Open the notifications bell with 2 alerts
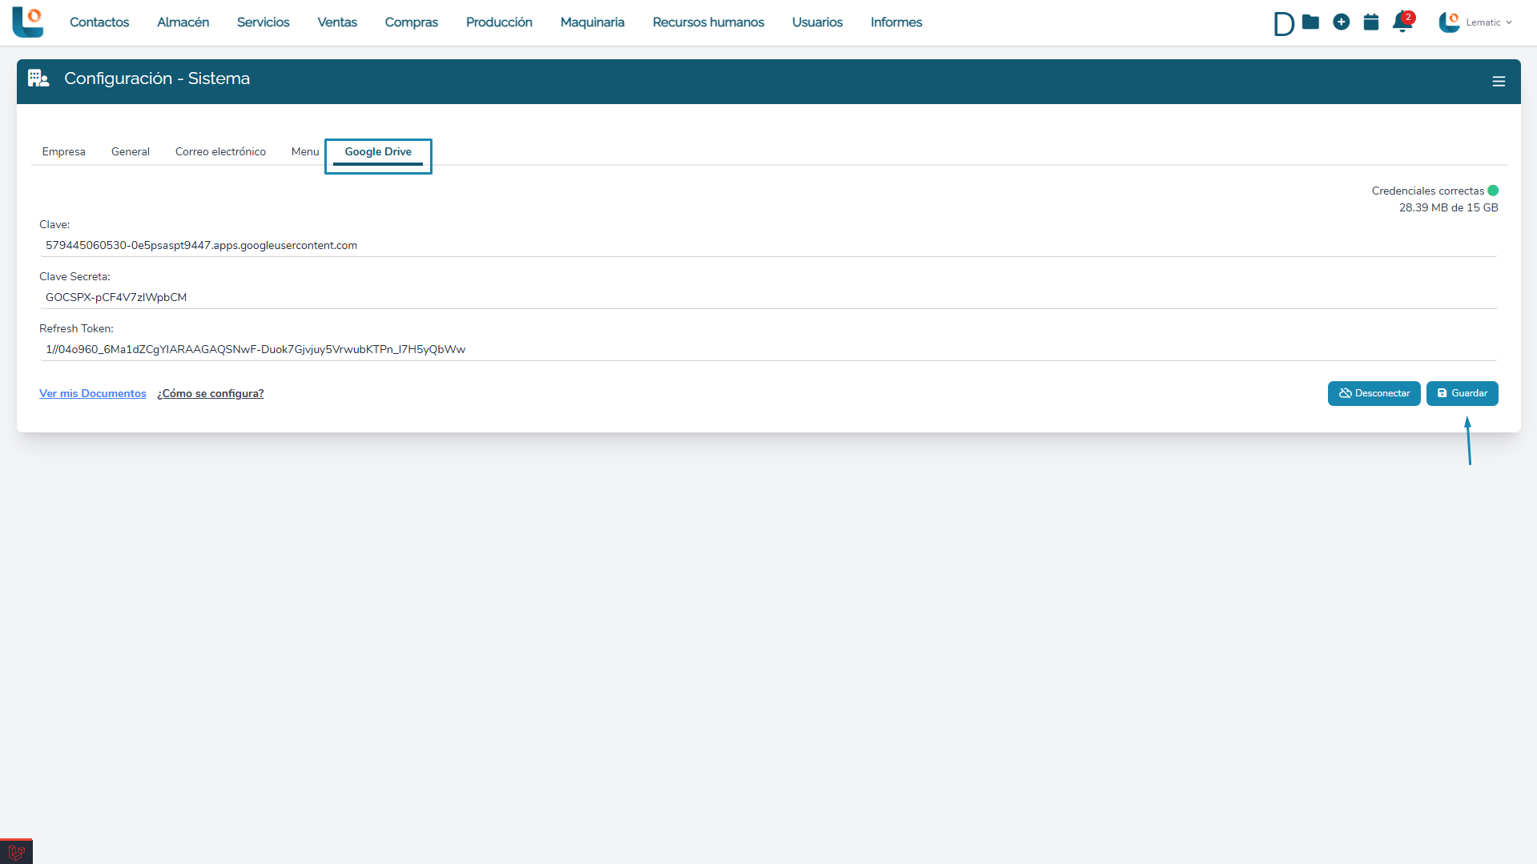This screenshot has width=1537, height=864. tap(1402, 22)
